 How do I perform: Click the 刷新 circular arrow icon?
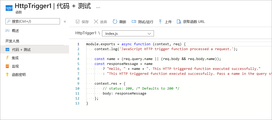click(115, 22)
